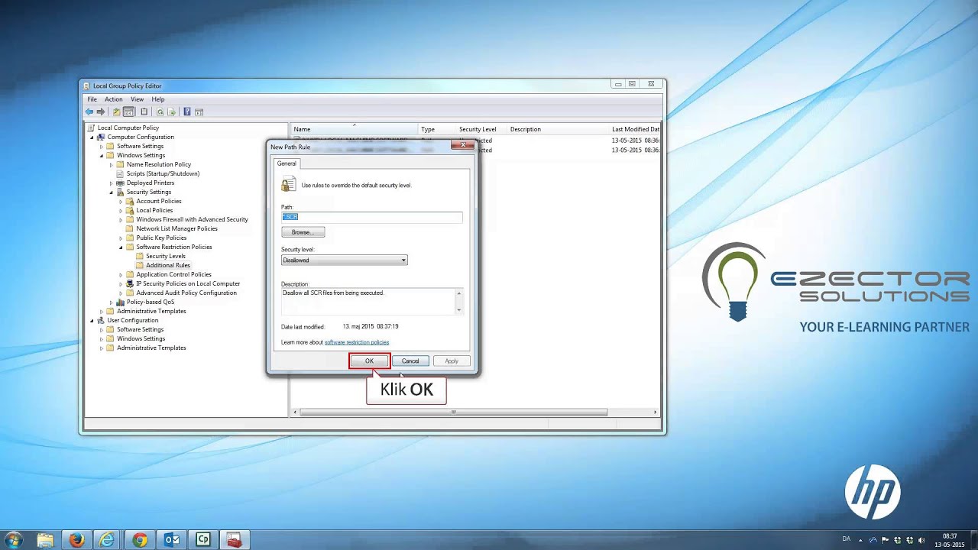
Task: Click the Local Computer Policy root icon
Action: [x=91, y=128]
